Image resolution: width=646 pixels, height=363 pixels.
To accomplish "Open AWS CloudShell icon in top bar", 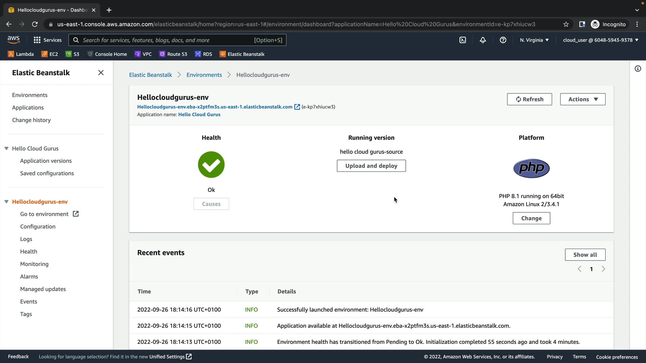I will (463, 40).
